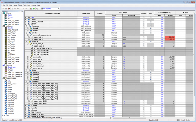The image size is (196, 122).
Task: Expand the mem_cke net row
Action: pyautogui.click(x=28, y=57)
